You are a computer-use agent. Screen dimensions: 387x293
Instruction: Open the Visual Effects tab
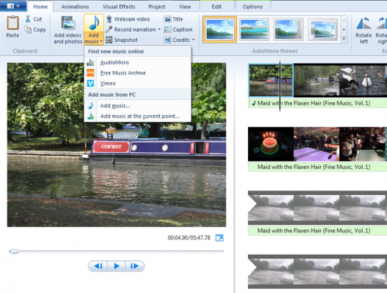tap(119, 6)
